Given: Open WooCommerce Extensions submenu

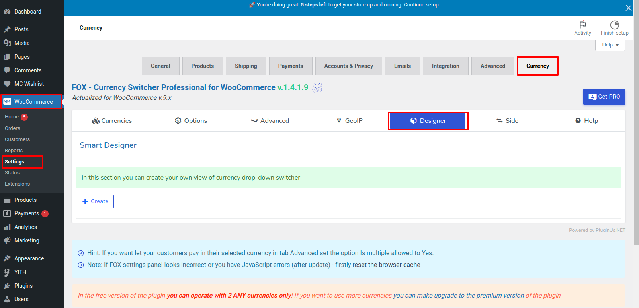Looking at the screenshot, I should [17, 184].
